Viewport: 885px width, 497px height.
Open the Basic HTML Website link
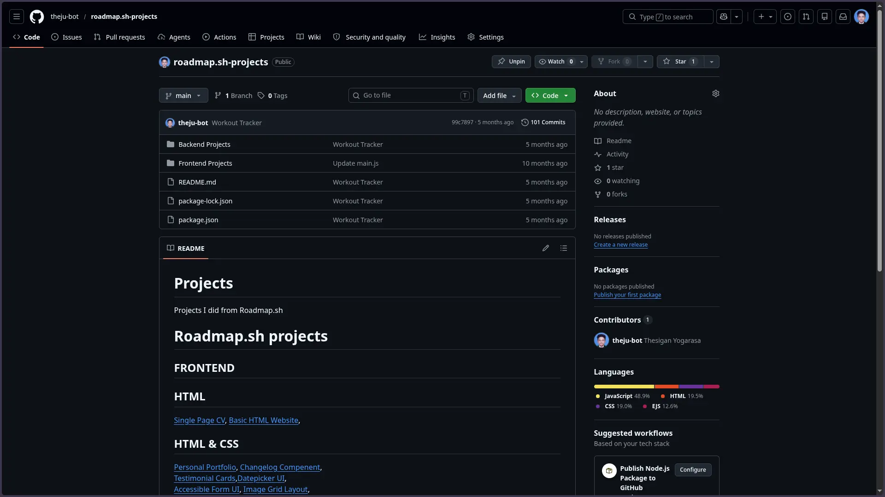click(x=264, y=420)
